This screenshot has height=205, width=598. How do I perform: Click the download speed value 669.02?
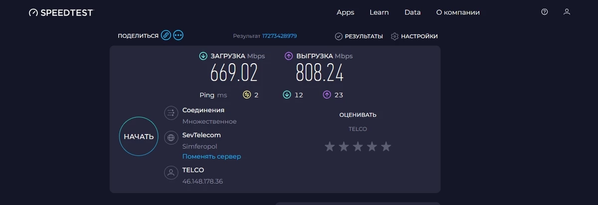pyautogui.click(x=234, y=73)
